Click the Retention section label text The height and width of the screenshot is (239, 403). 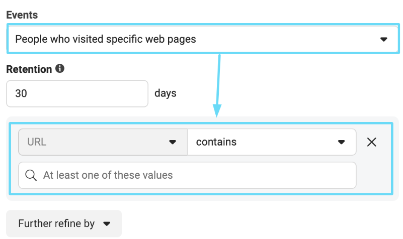pos(29,69)
